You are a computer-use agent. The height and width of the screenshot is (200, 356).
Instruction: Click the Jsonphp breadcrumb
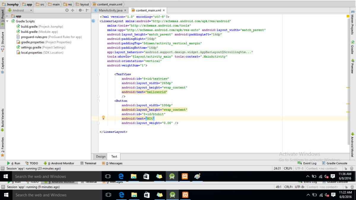(10, 4)
